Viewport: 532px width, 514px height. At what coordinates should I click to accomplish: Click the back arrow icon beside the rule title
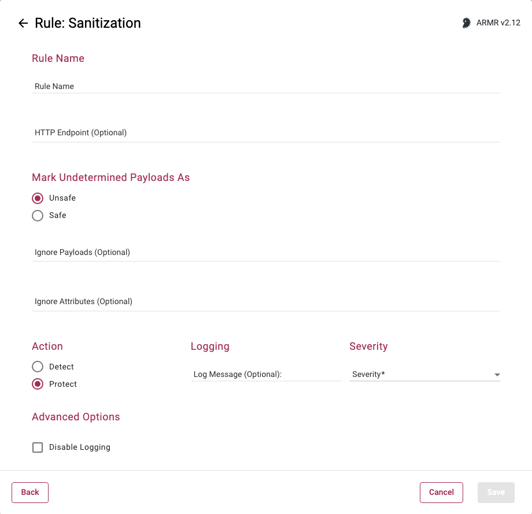[23, 23]
